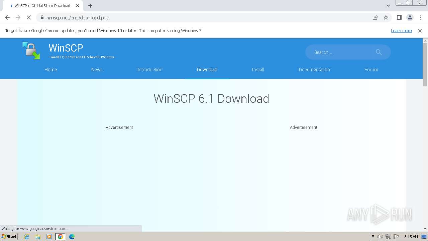
Task: Select the Download menu item
Action: point(207,70)
